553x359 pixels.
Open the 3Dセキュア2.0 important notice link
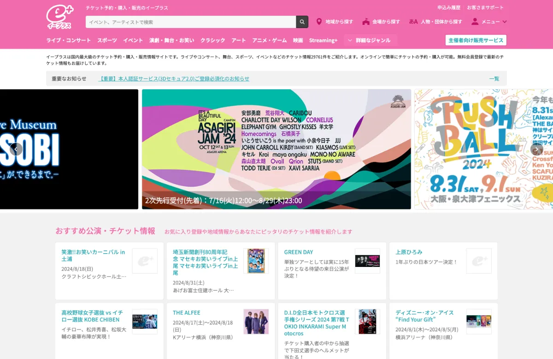pos(174,79)
